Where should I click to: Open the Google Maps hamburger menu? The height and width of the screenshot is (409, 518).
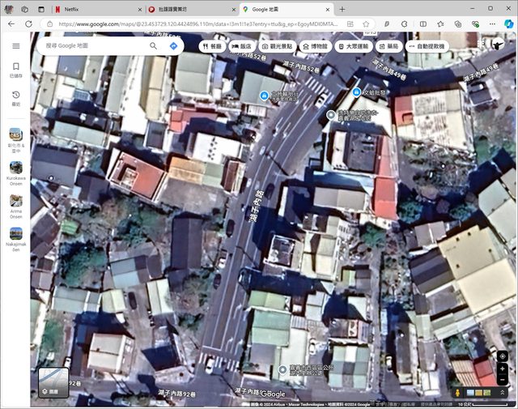[15, 46]
